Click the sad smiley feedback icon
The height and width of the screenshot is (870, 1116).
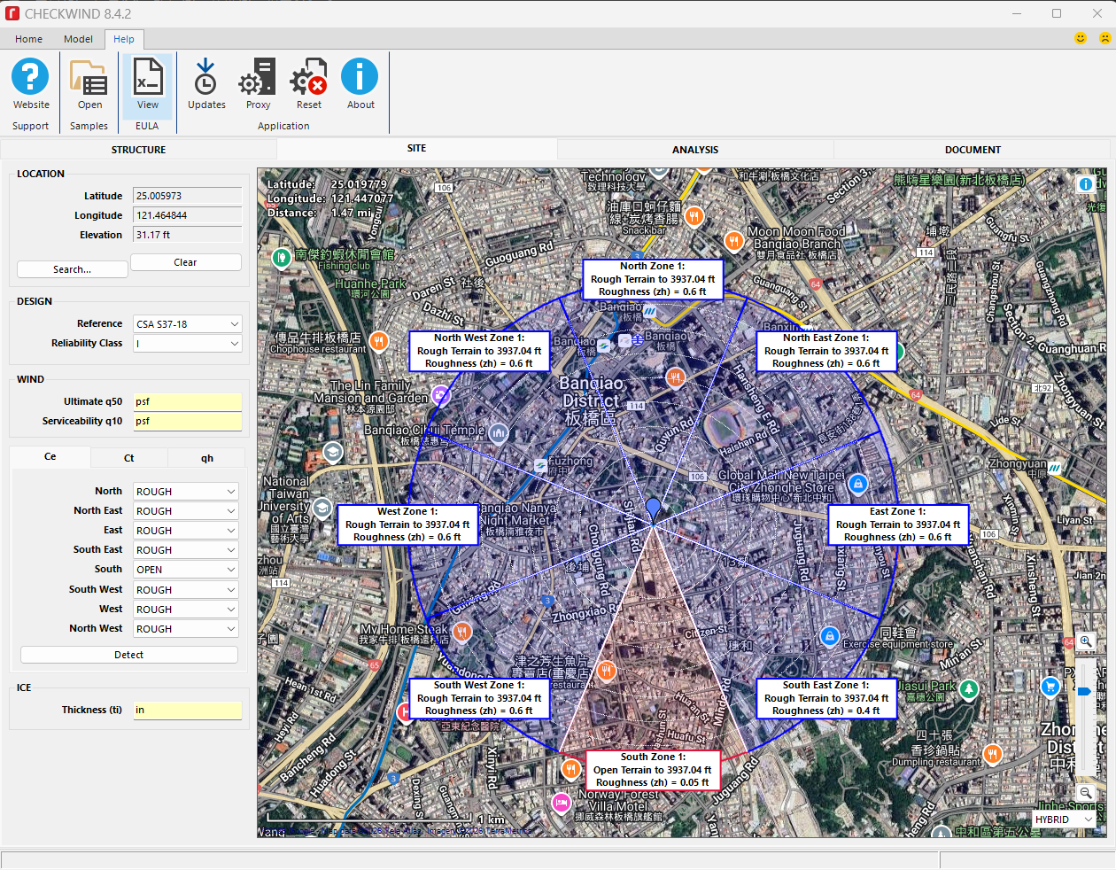[x=1104, y=38]
